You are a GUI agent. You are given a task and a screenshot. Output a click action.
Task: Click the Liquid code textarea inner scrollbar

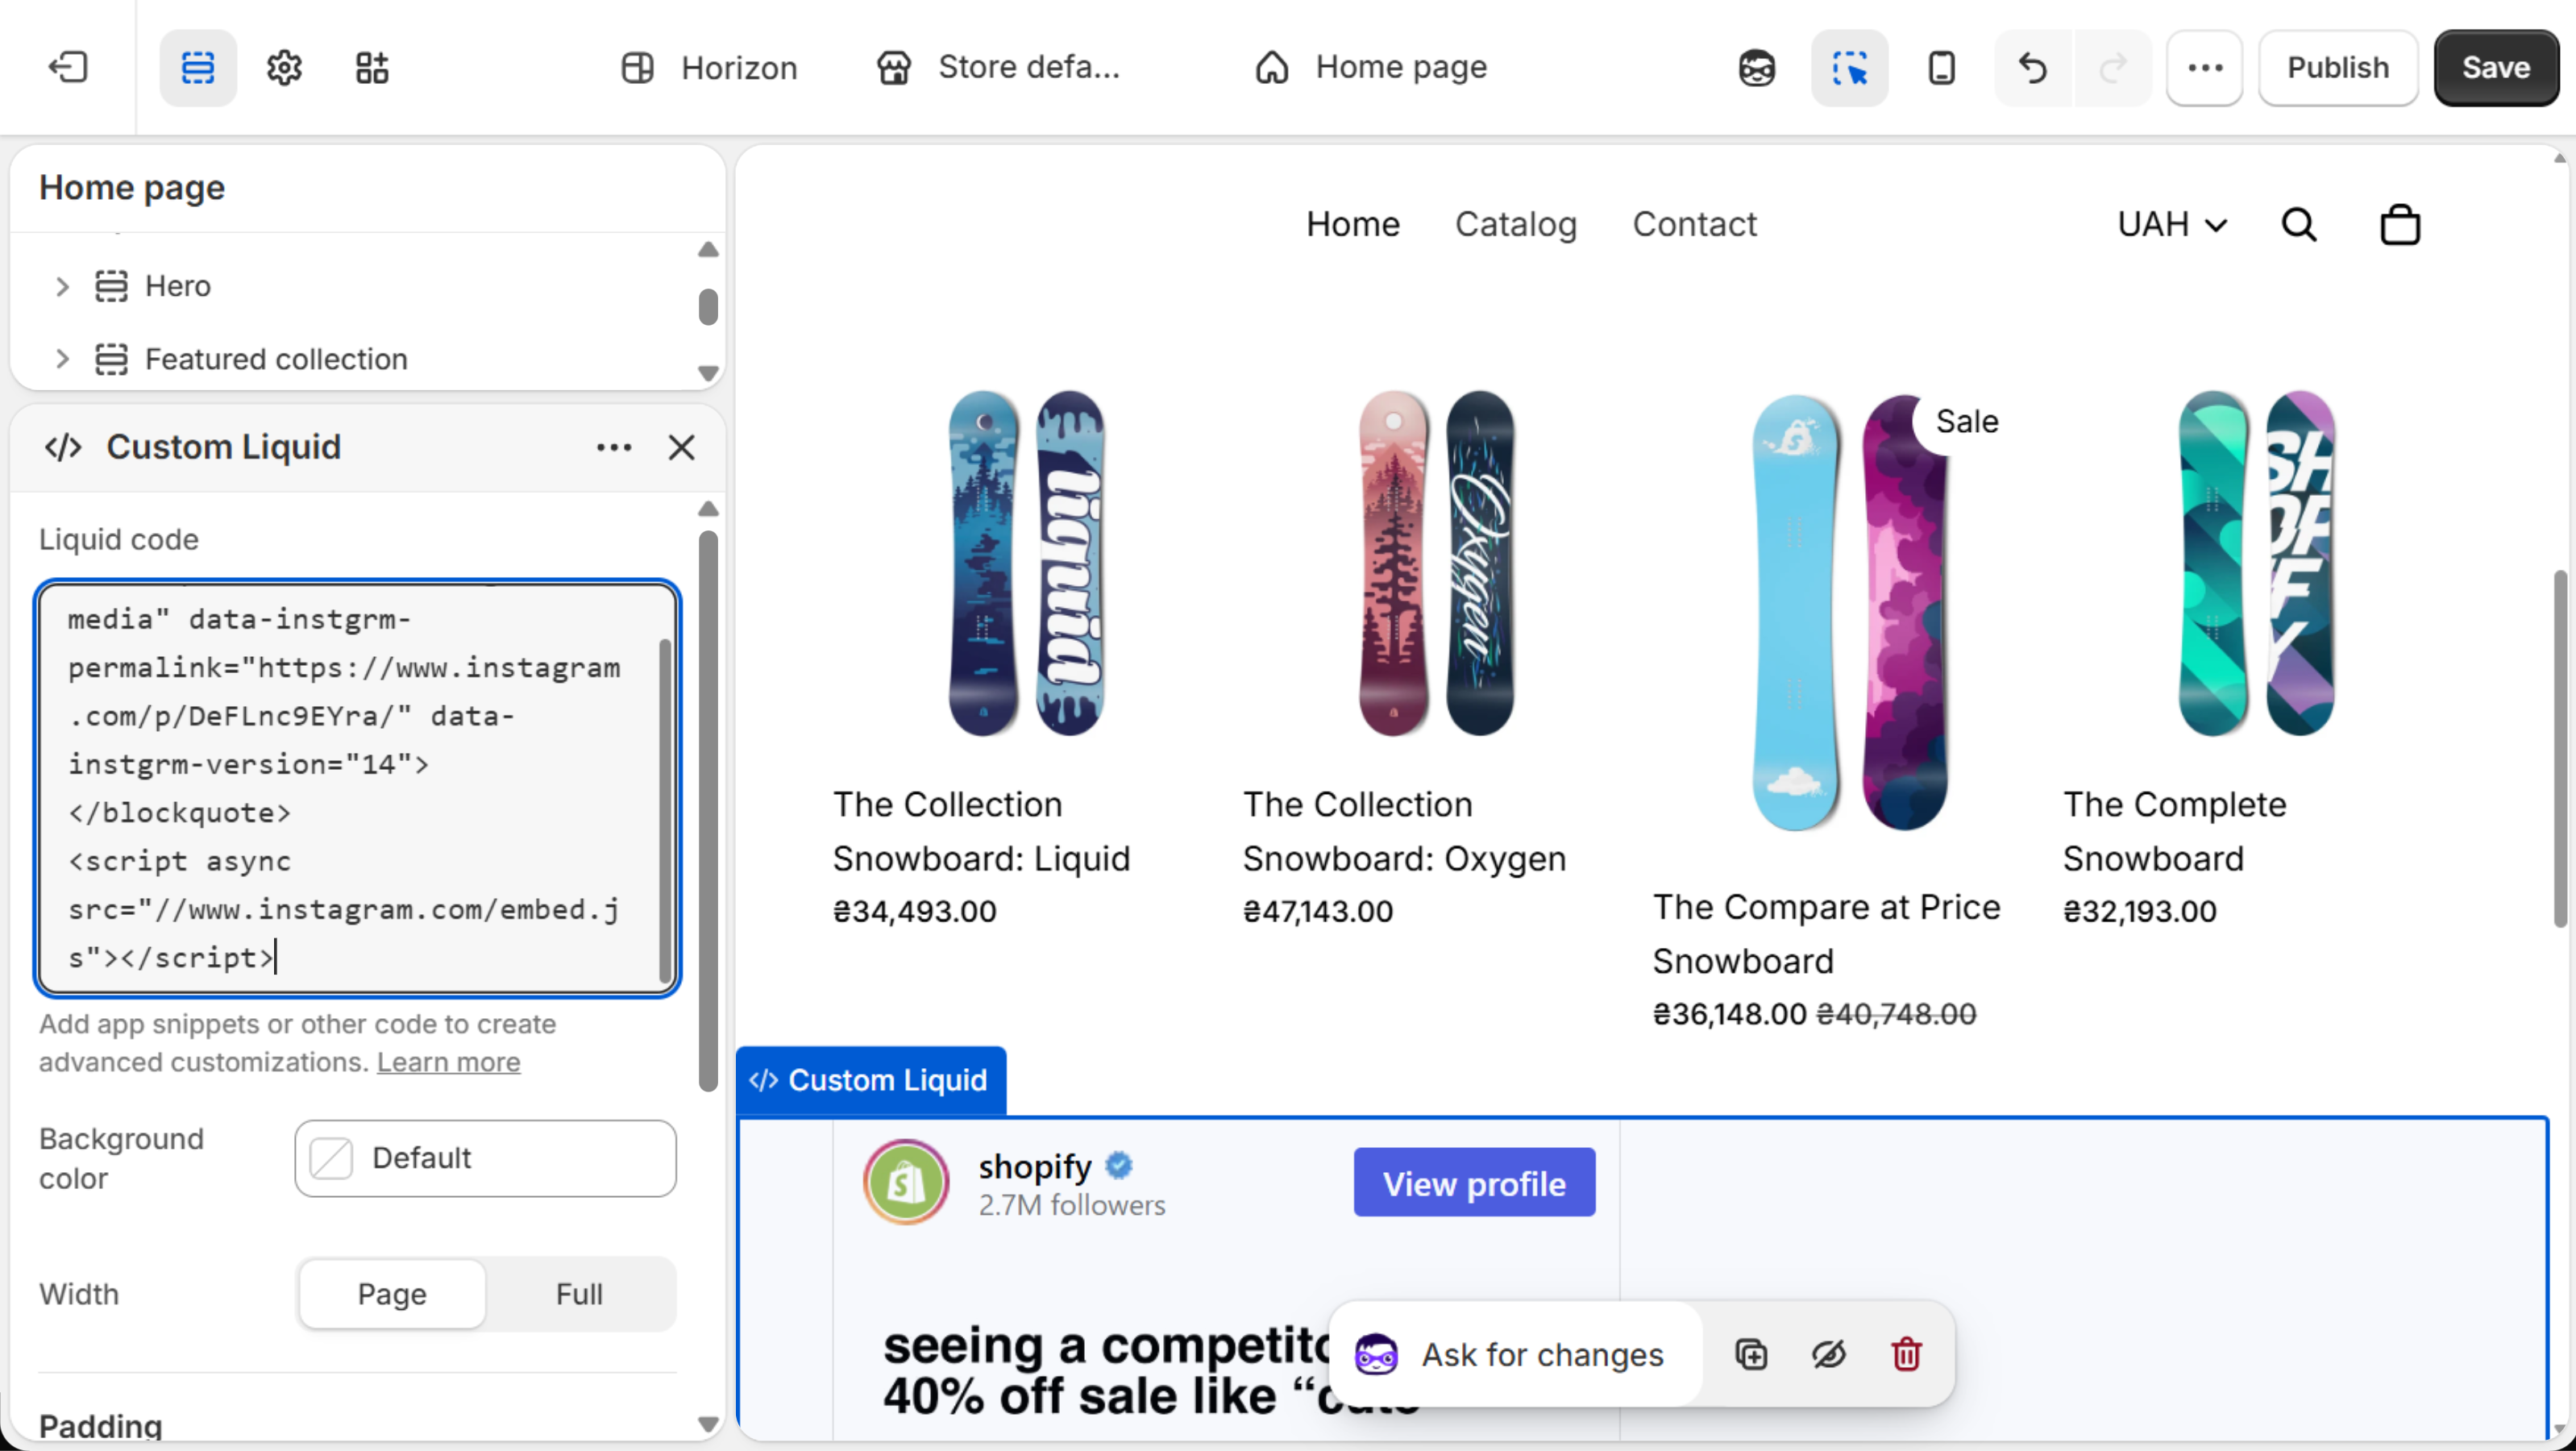[665, 810]
